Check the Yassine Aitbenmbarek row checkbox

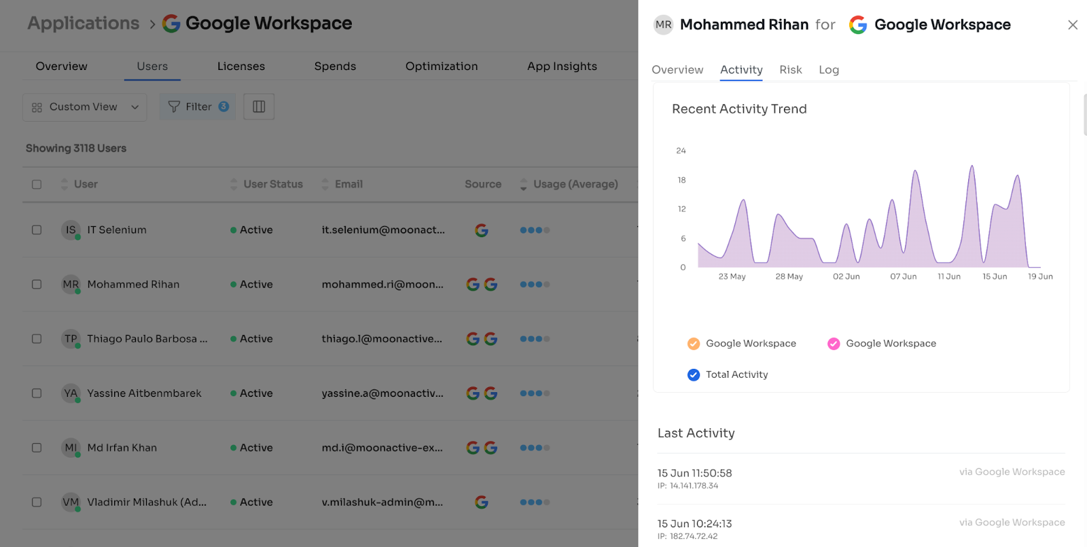click(37, 393)
